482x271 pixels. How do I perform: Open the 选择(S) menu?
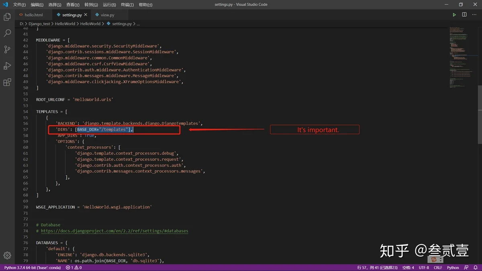tap(55, 5)
